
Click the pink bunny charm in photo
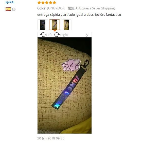point(71,65)
